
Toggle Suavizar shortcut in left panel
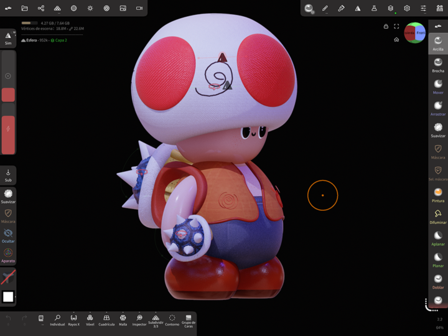tap(8, 196)
